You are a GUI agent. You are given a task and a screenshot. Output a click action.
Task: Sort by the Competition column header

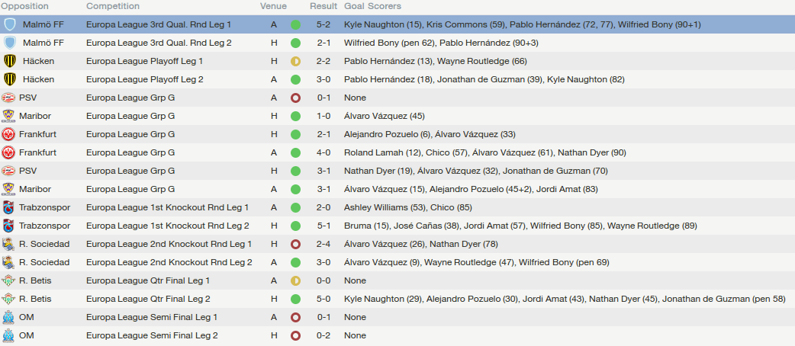click(x=113, y=6)
